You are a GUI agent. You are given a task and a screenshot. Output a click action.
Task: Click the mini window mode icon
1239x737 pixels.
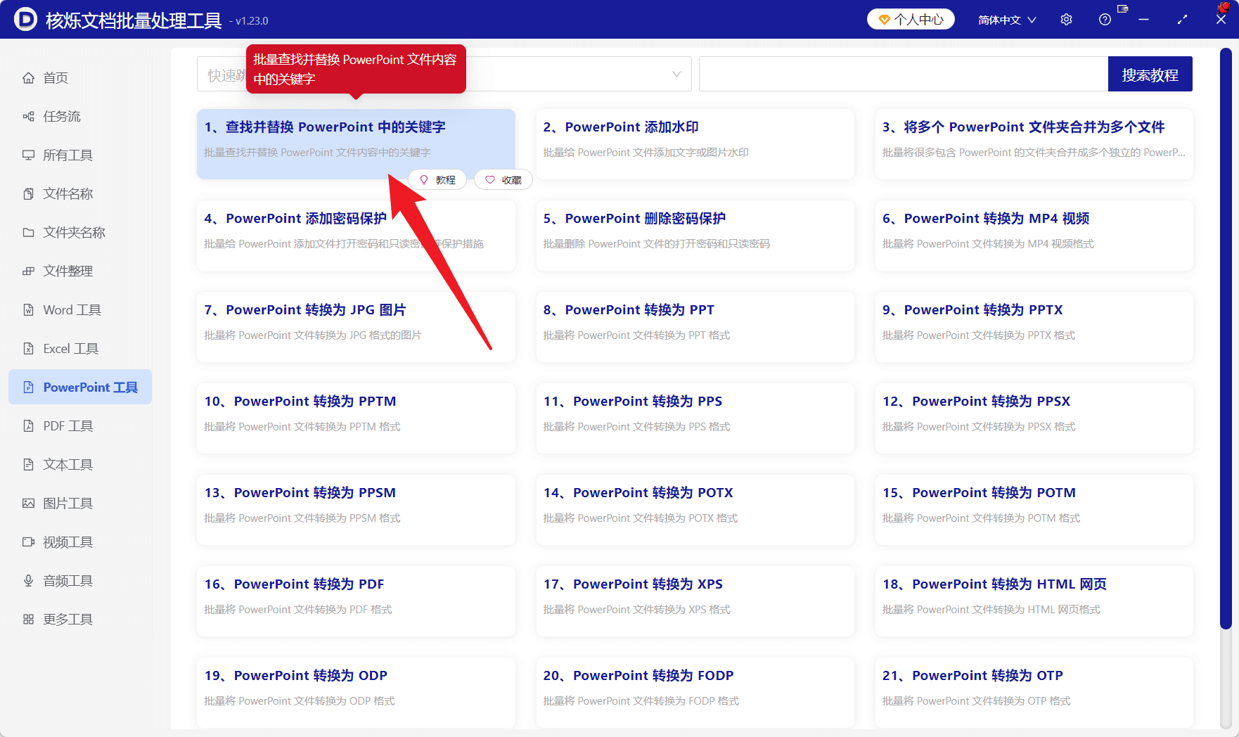(1123, 8)
